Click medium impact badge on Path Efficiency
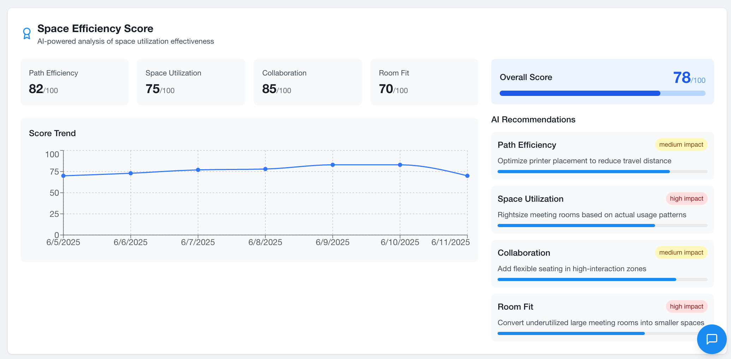 [x=681, y=145]
